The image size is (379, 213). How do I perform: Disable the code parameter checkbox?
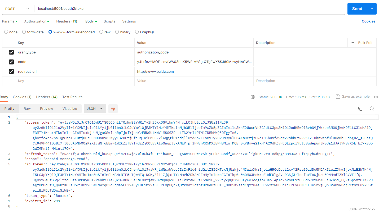click(x=11, y=62)
